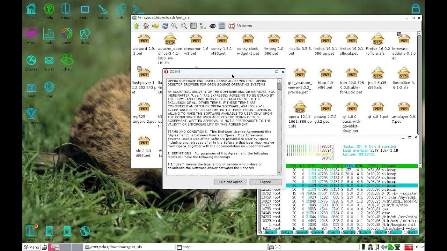The width and height of the screenshot is (447, 251).
Task: Open the bookmarks menu in ROX toolbar
Action: (155, 26)
